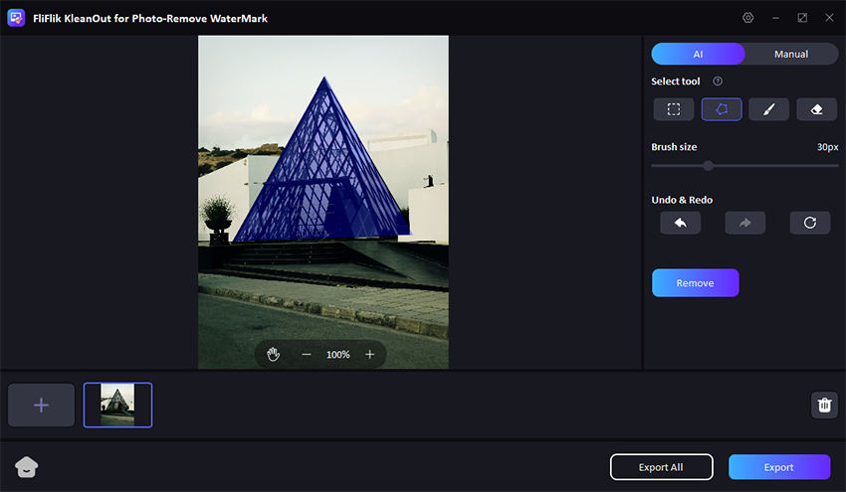Zoom out with the minus icon
The image size is (846, 492).
[307, 355]
